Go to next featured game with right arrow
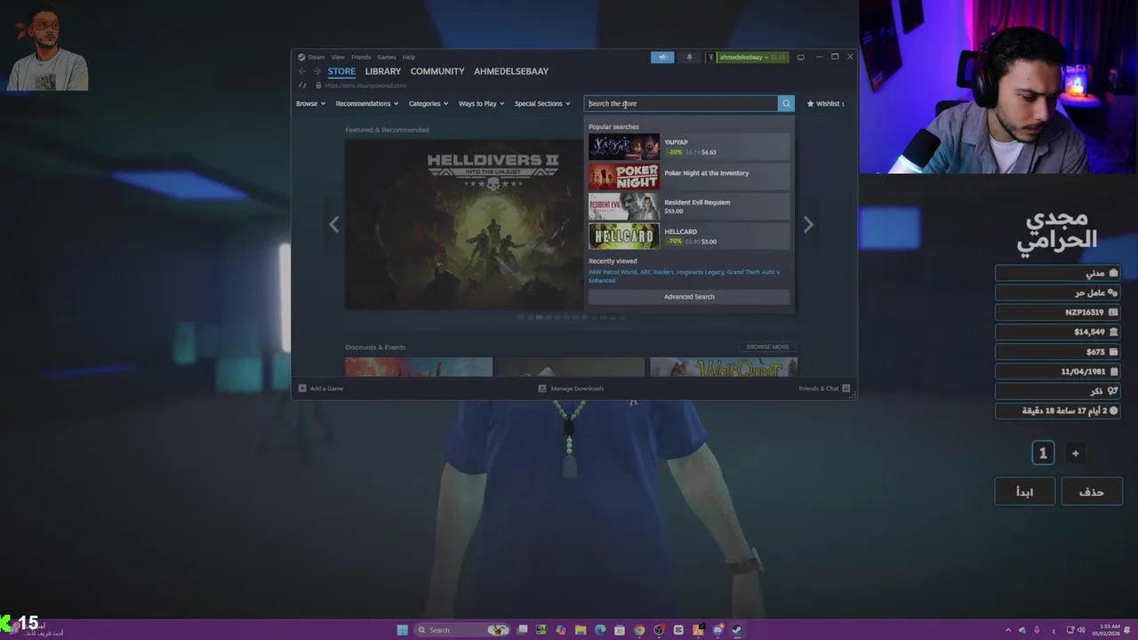The image size is (1138, 640). tap(808, 225)
